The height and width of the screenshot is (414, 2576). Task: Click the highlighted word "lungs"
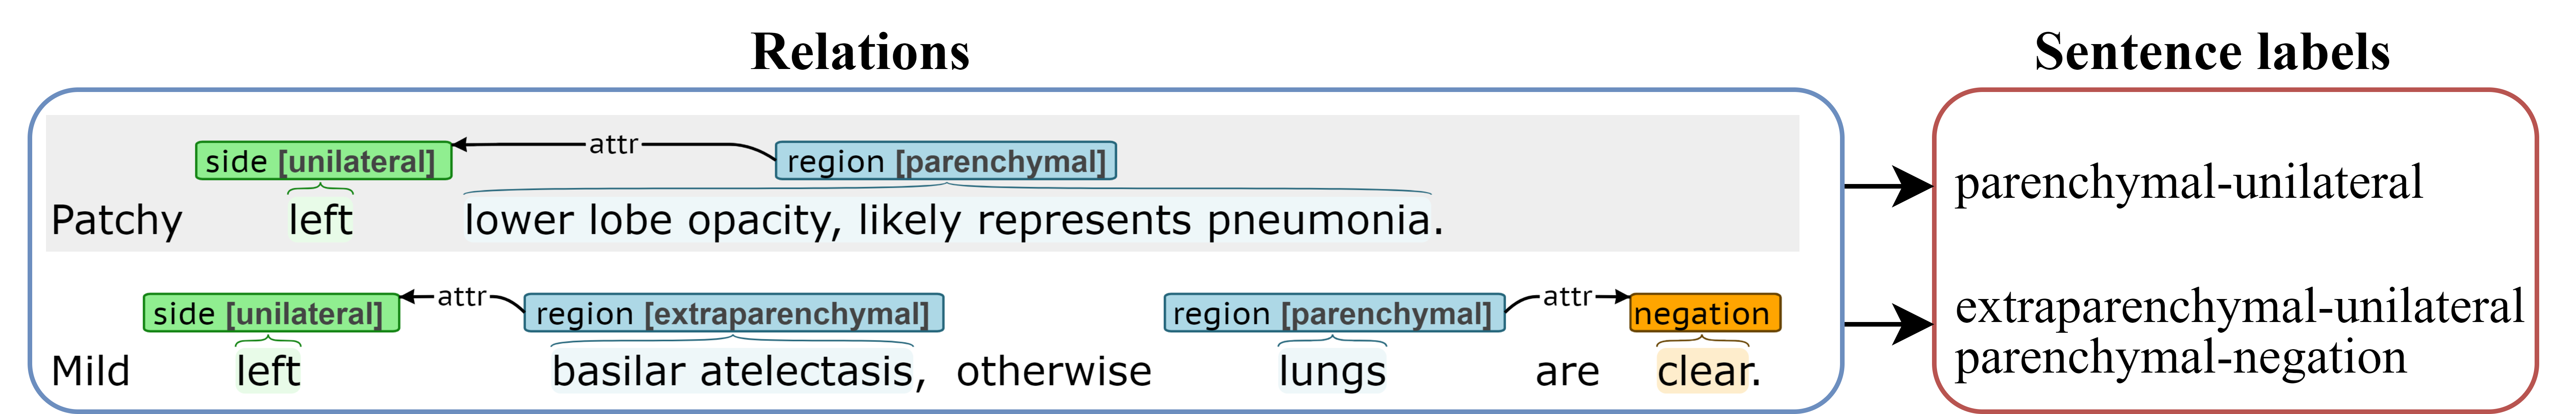point(1332,372)
